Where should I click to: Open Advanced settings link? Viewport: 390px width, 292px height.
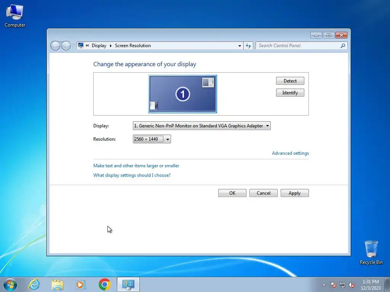(x=290, y=153)
